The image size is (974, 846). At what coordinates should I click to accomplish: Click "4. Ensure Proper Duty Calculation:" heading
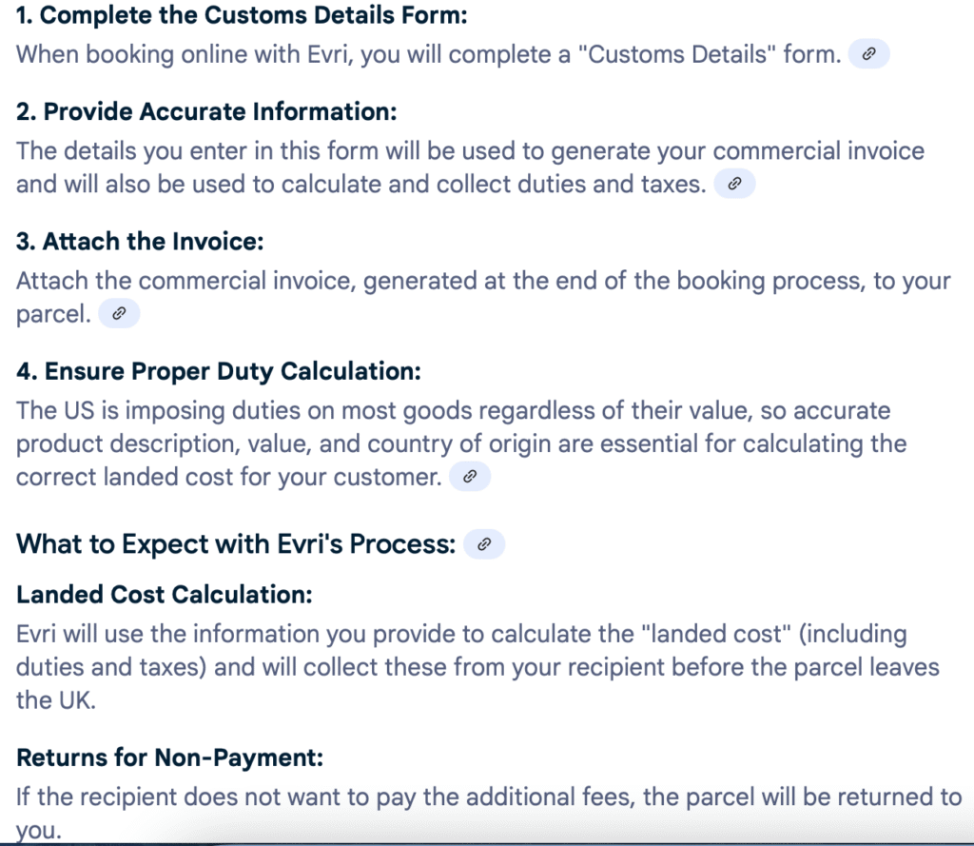(x=219, y=371)
